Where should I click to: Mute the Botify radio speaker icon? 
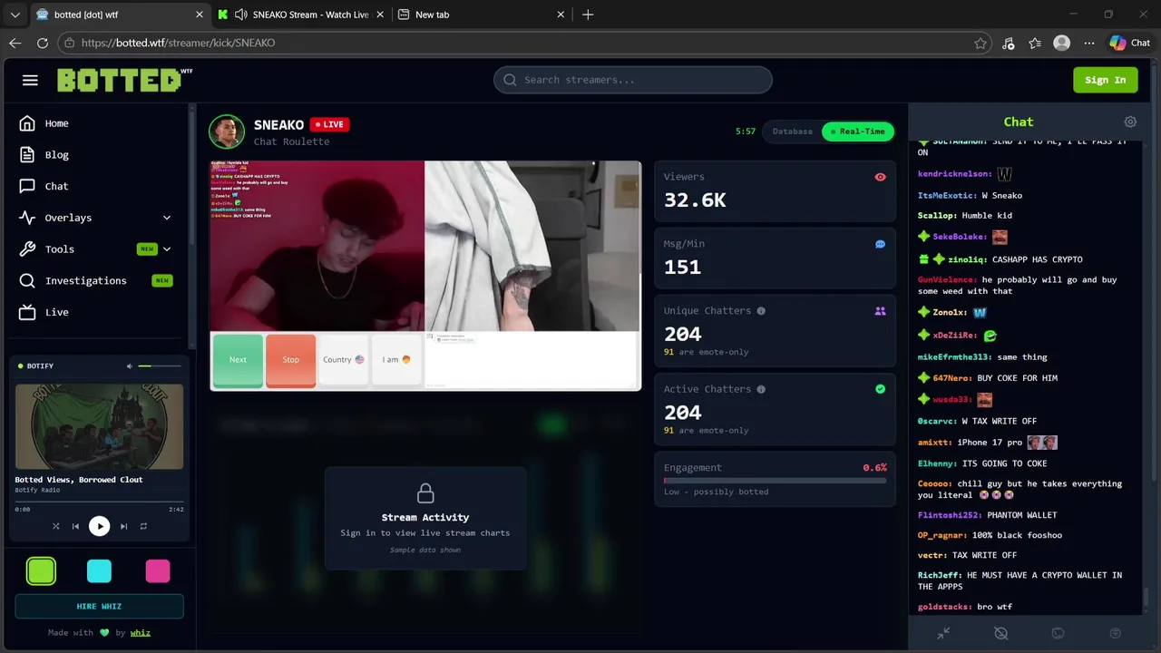pyautogui.click(x=130, y=366)
